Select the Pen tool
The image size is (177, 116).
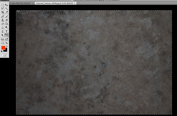pos(2,31)
